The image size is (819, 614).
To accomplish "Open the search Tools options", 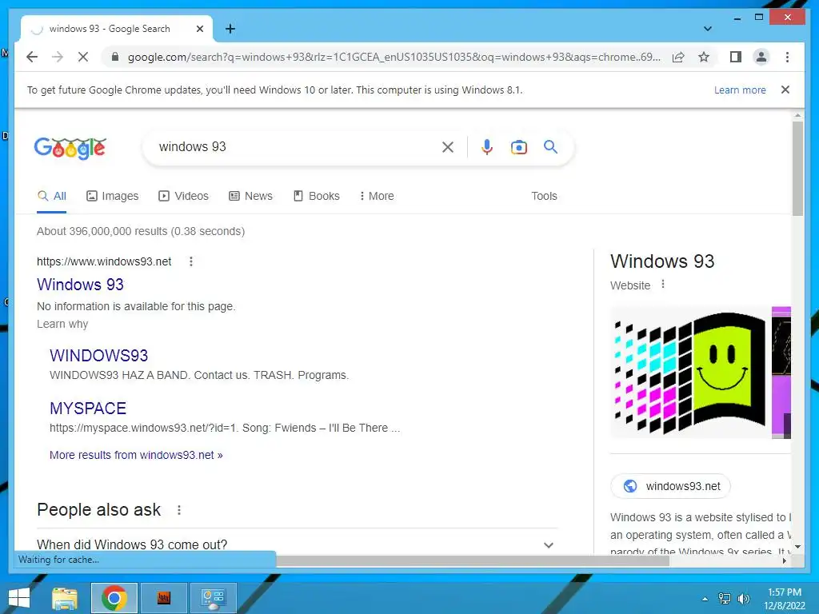I will coord(544,197).
